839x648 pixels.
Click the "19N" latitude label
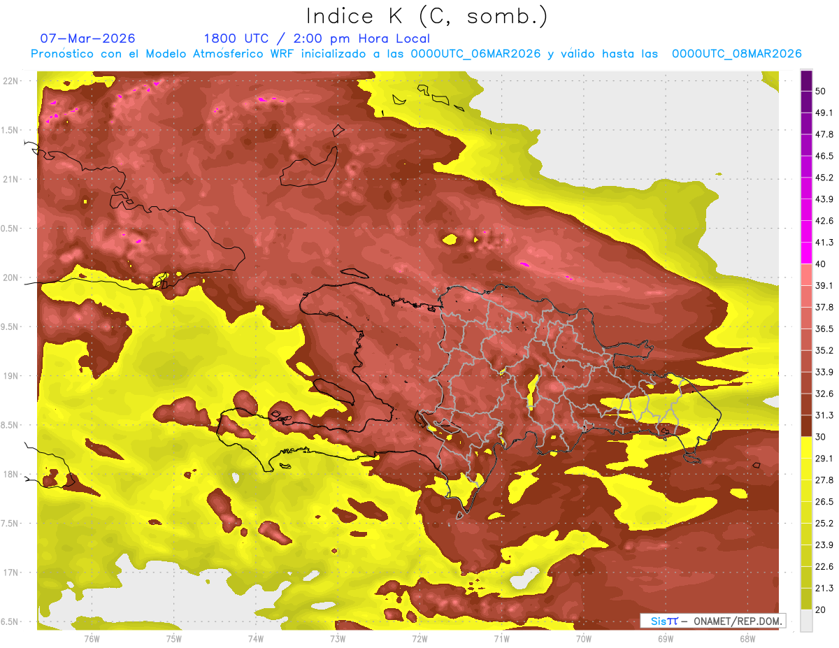point(11,375)
